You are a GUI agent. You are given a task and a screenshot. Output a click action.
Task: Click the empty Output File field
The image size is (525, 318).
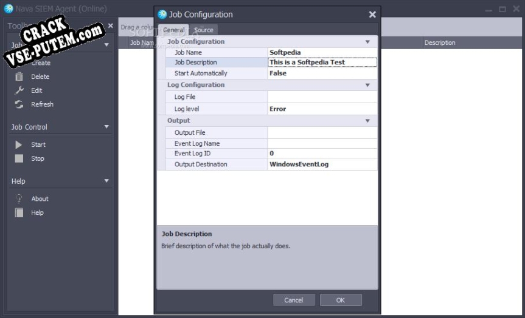322,133
